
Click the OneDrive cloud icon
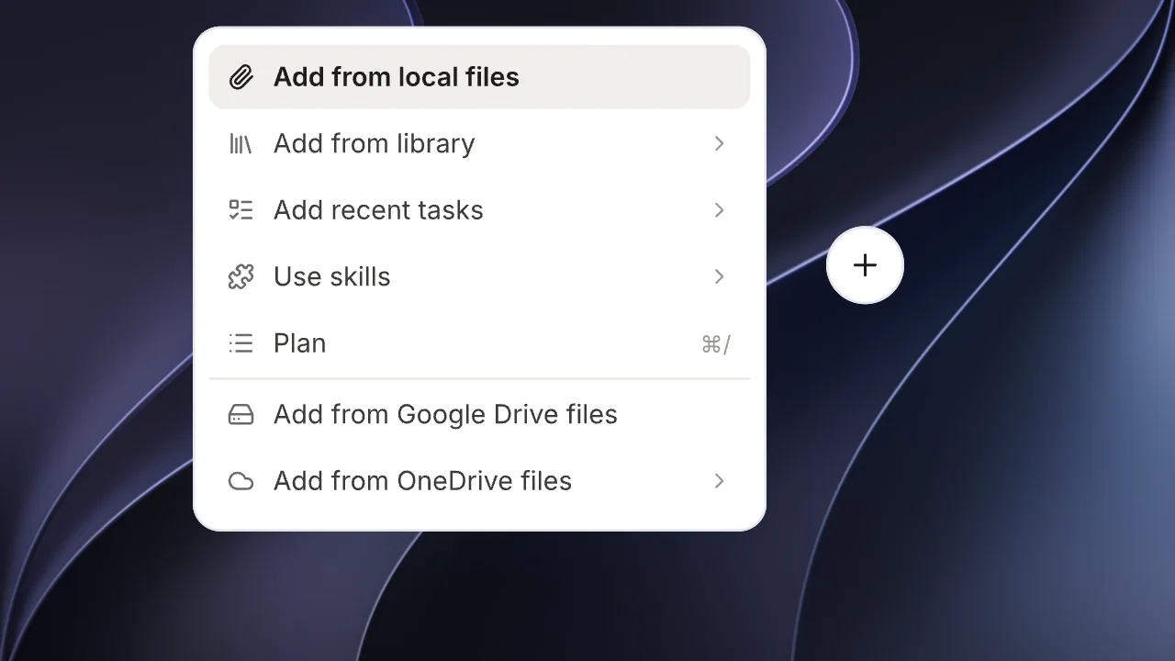click(241, 481)
